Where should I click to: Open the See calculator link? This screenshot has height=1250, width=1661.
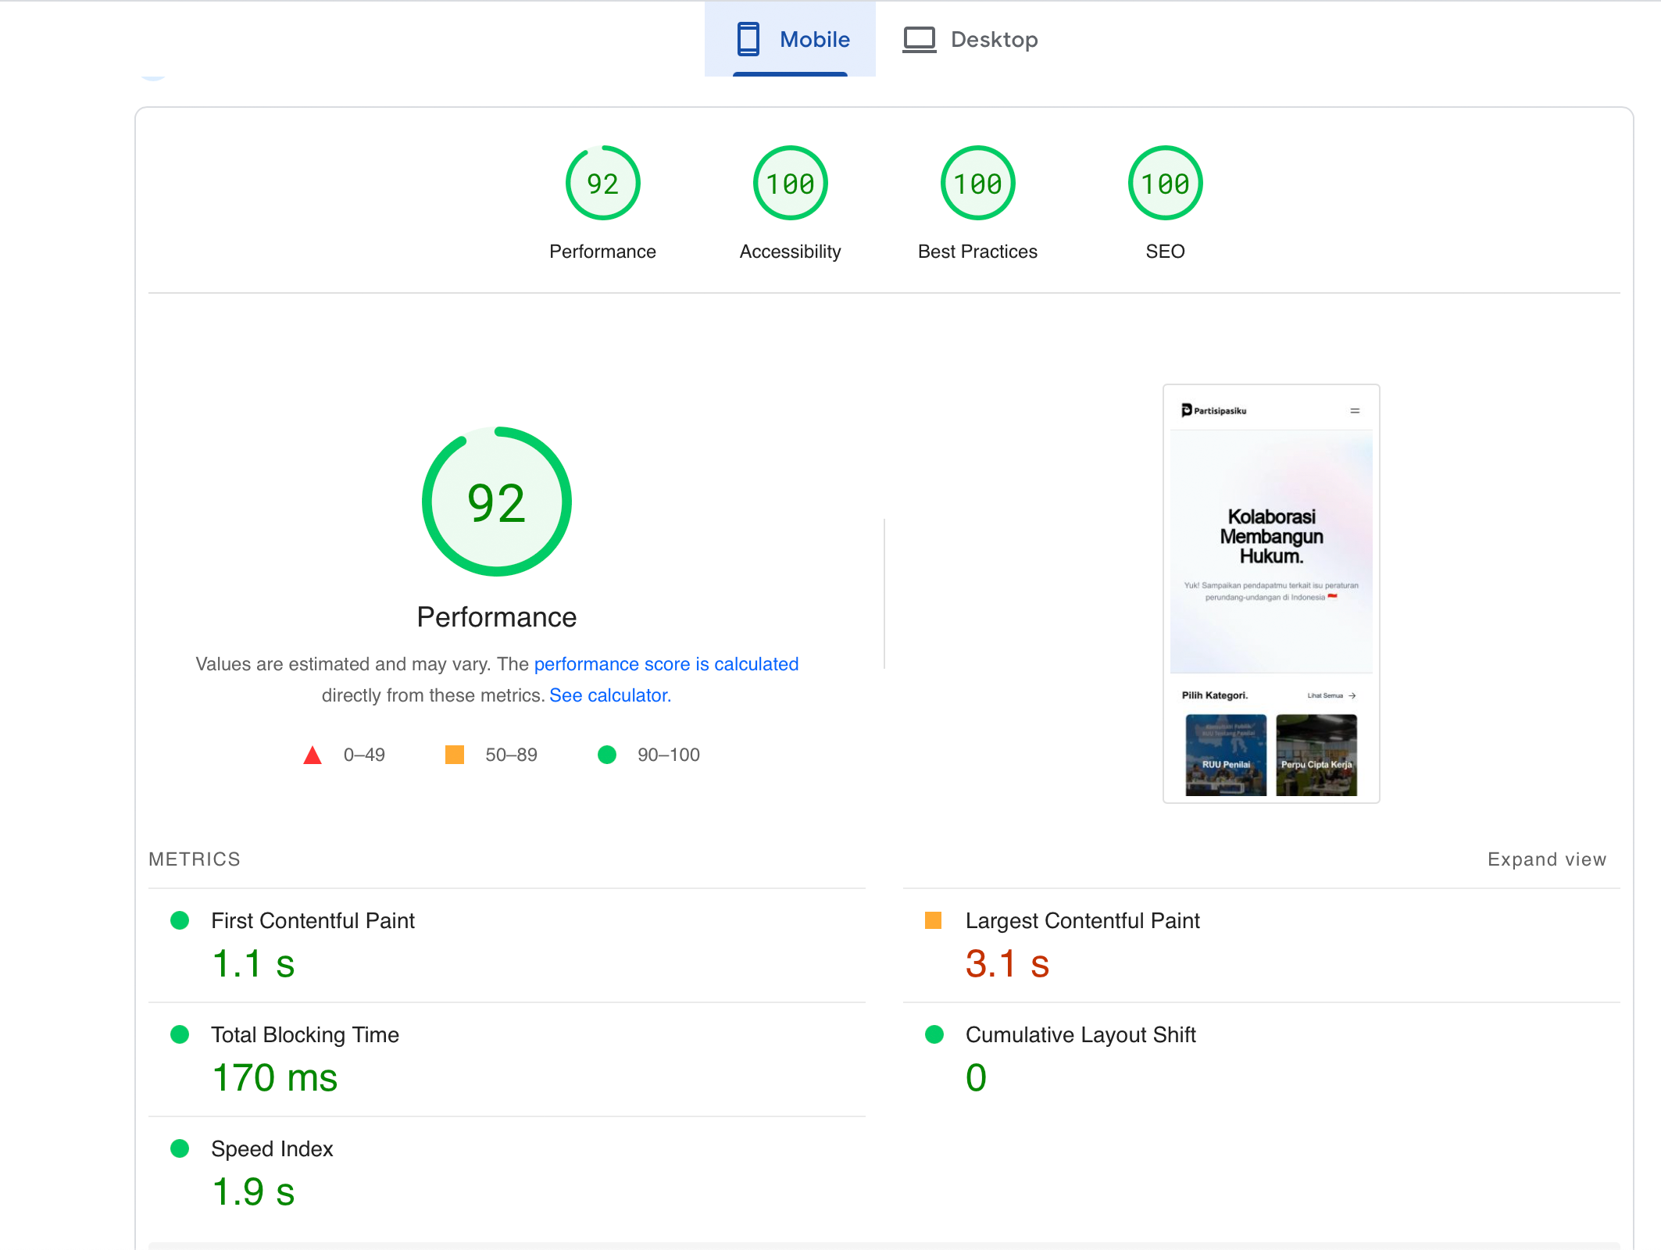pyautogui.click(x=609, y=695)
